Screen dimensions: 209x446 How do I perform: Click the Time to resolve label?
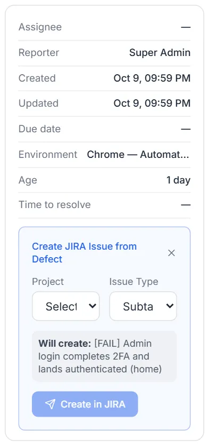[54, 205]
